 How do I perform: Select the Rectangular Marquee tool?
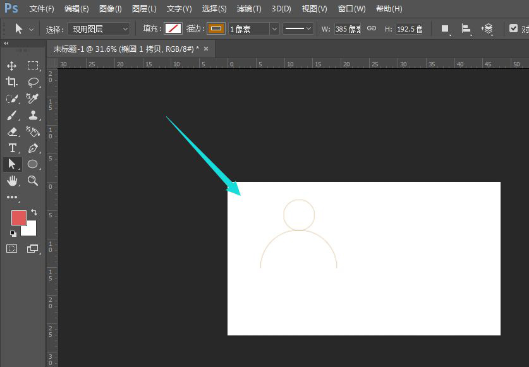(33, 66)
